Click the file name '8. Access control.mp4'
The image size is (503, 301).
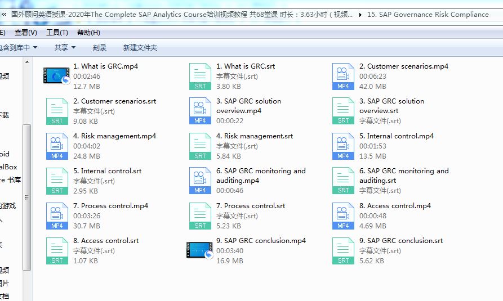395,206
